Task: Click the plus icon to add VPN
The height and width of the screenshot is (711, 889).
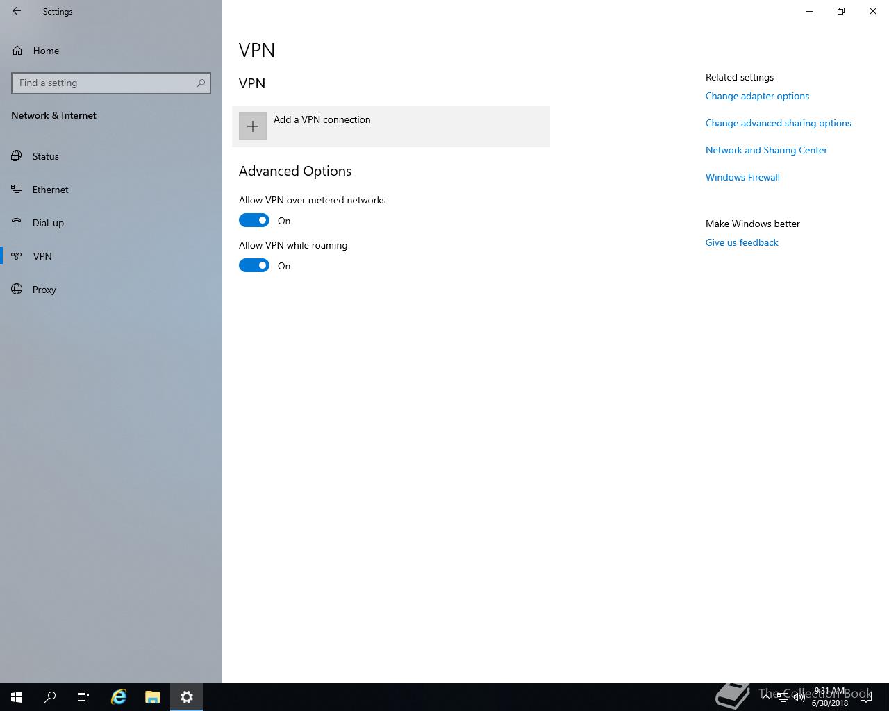Action: point(253,126)
